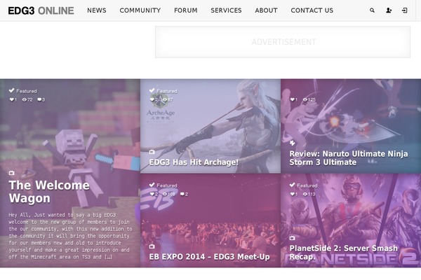Viewport: 421px width, 280px height.
Task: Click the comments bubble icon showing 2
Action: tap(182, 194)
